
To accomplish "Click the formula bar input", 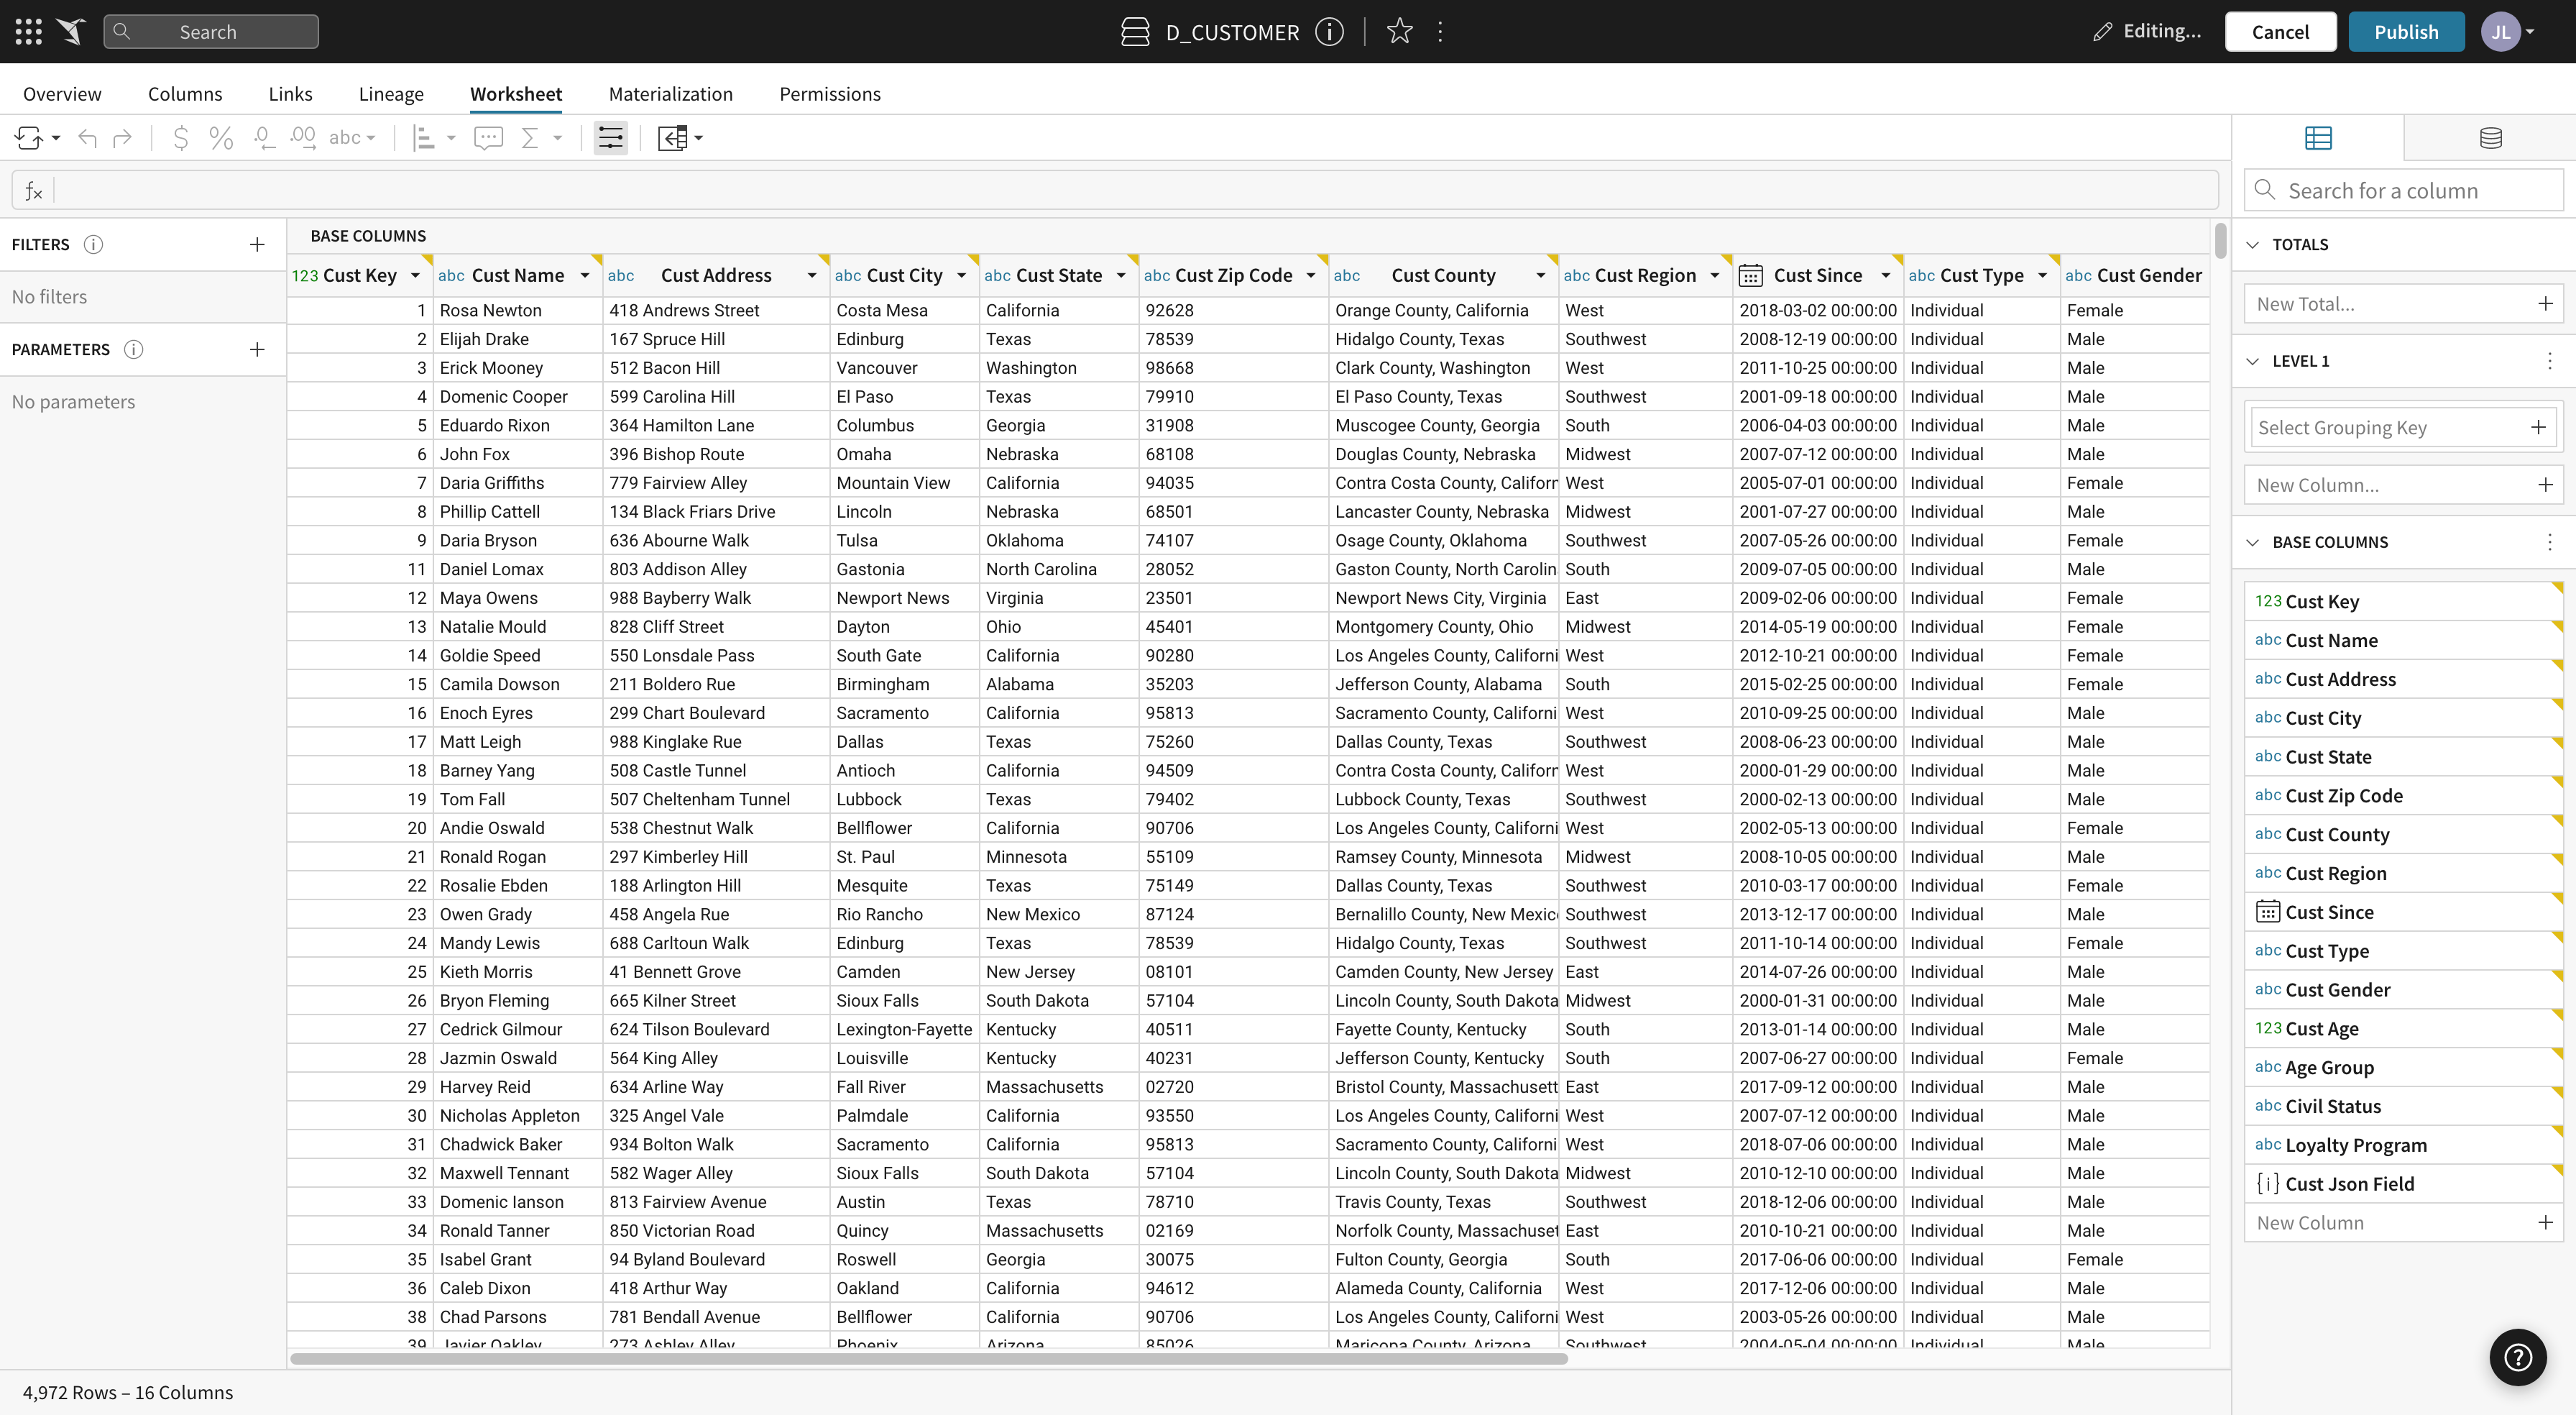I will pos(1115,190).
